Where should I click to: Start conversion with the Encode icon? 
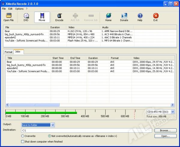[x=59, y=16]
